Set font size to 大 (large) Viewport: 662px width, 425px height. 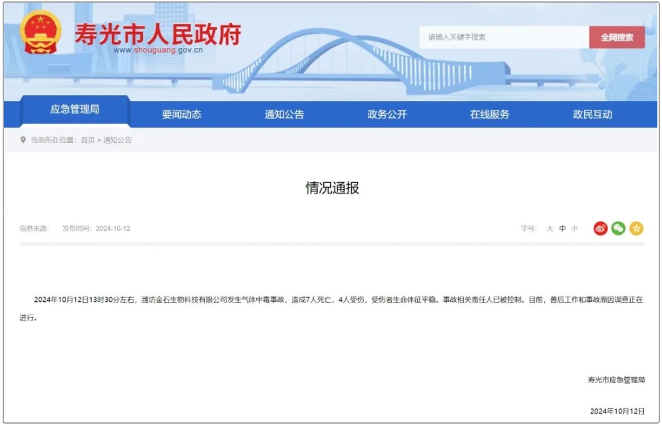coord(550,229)
